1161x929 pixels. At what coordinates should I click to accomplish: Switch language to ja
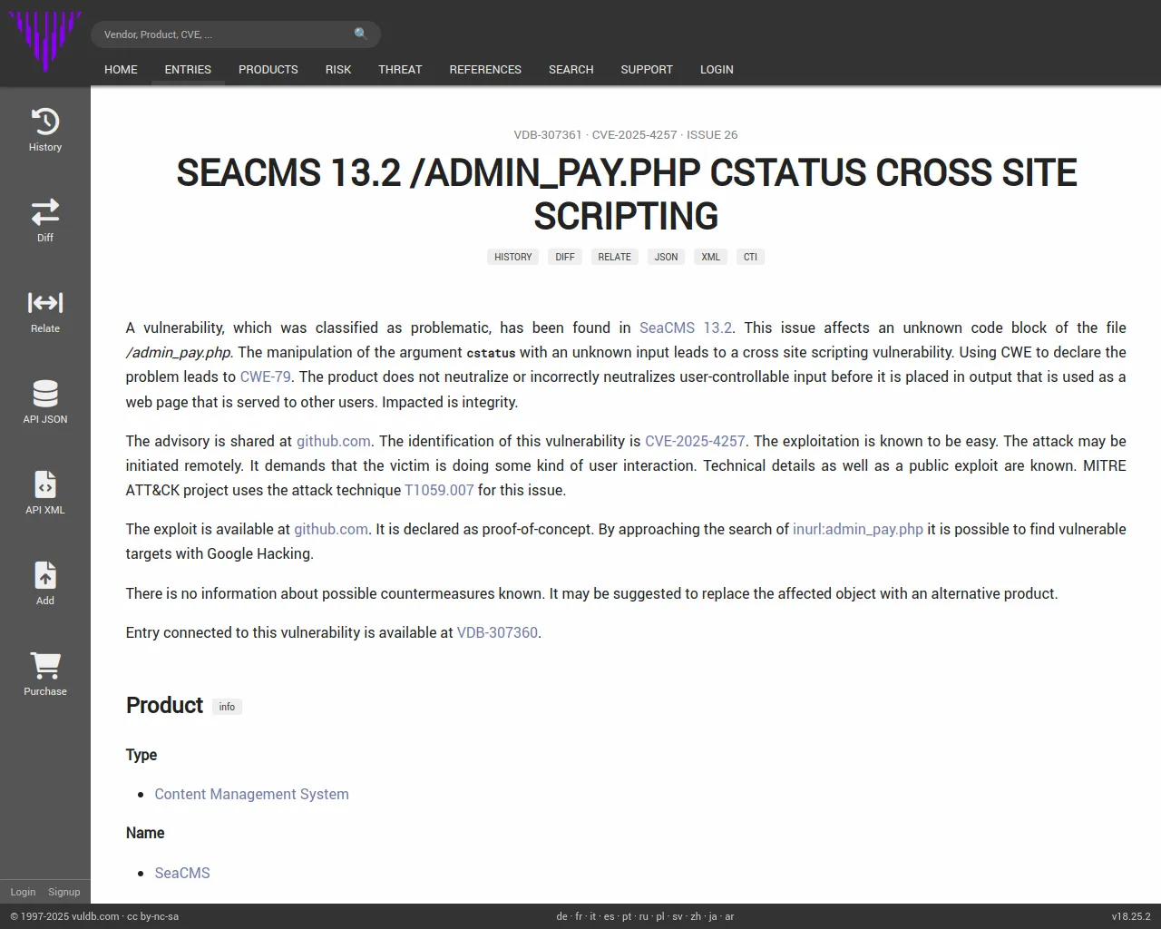tap(713, 916)
